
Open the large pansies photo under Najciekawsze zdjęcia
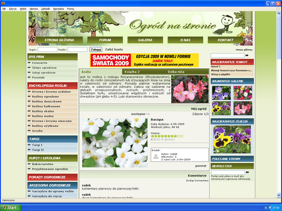(x=232, y=139)
